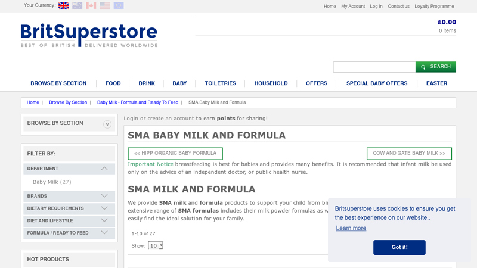
Task: Click Browse By Section breadcrumb link
Action: pos(68,102)
